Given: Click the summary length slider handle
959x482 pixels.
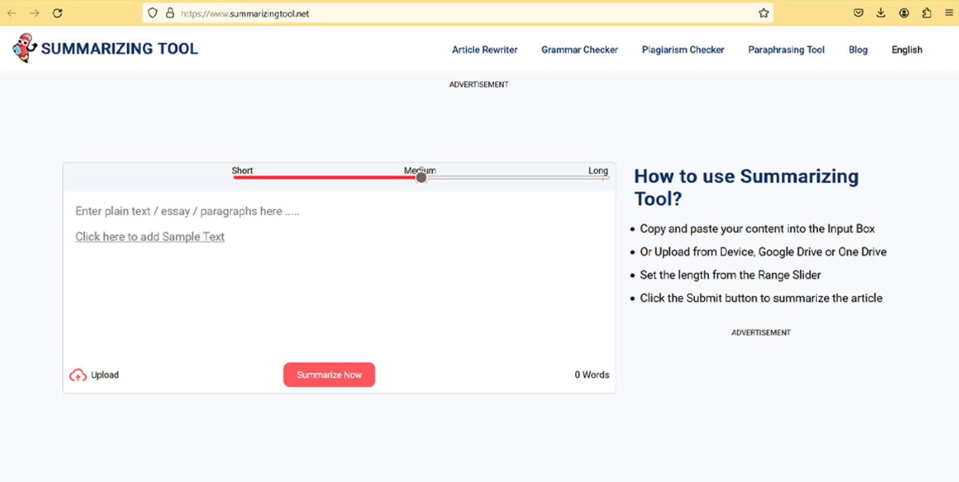Looking at the screenshot, I should point(421,178).
